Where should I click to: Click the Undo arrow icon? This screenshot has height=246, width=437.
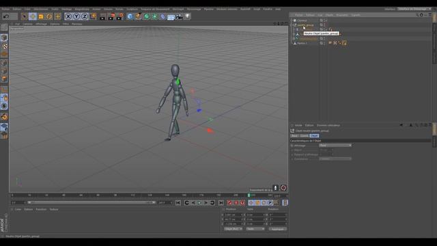6,16
